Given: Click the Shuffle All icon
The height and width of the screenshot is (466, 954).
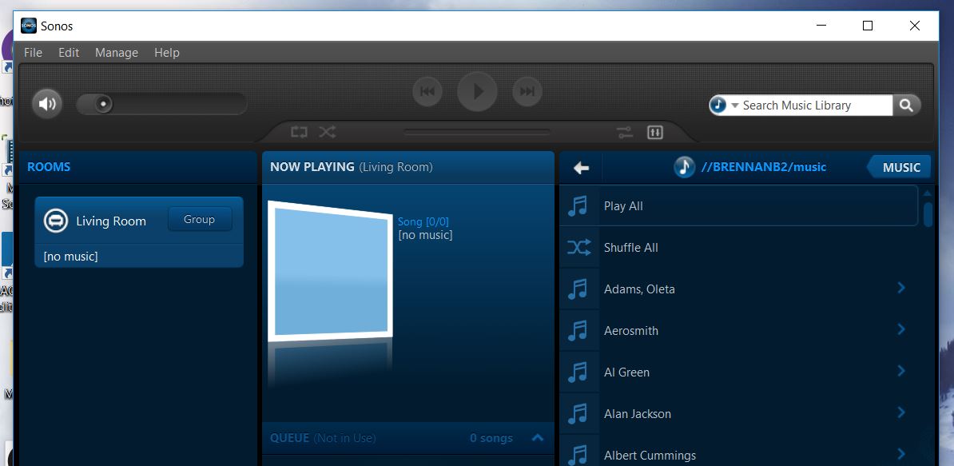Looking at the screenshot, I should [x=578, y=247].
